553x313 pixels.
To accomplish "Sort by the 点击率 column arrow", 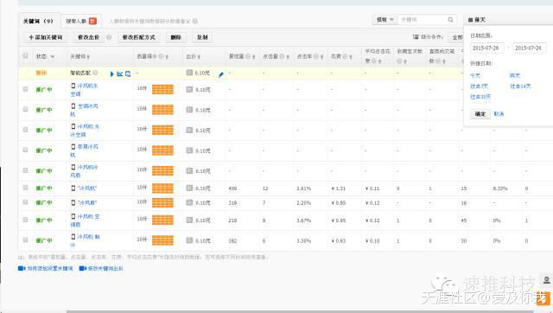I will (321, 57).
